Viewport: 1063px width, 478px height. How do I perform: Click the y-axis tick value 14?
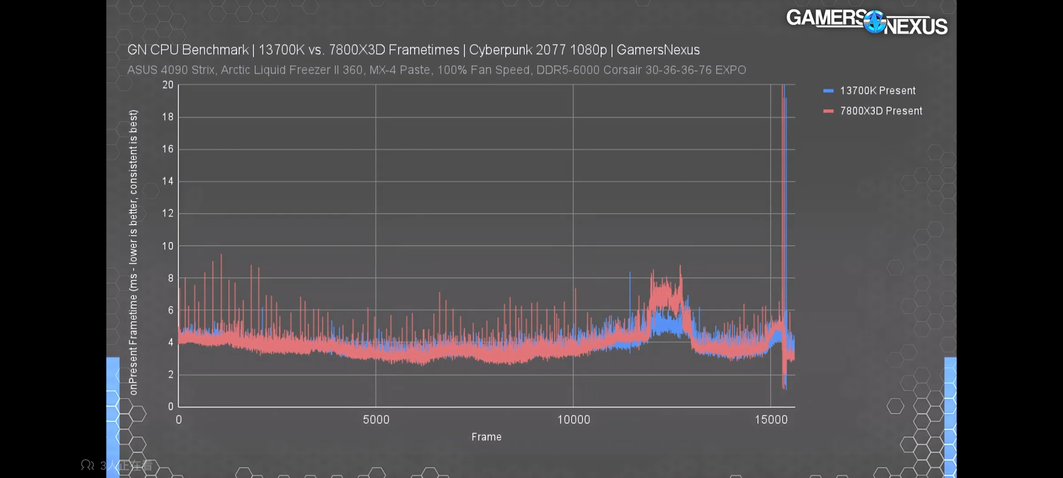[x=168, y=181]
